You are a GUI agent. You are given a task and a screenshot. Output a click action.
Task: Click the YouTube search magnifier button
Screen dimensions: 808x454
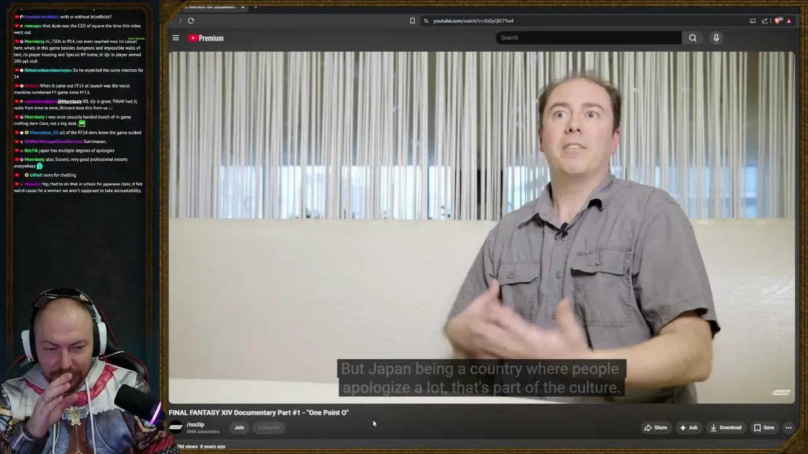click(692, 38)
